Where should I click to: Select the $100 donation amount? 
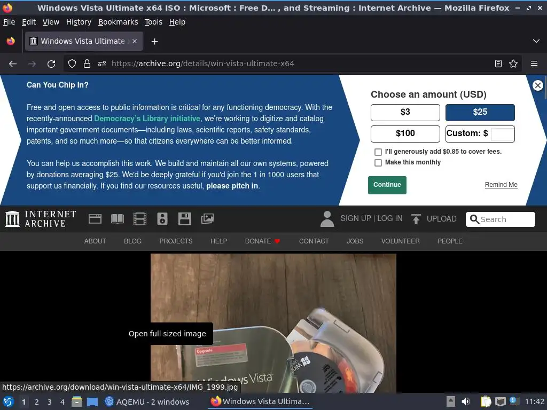[x=405, y=133]
